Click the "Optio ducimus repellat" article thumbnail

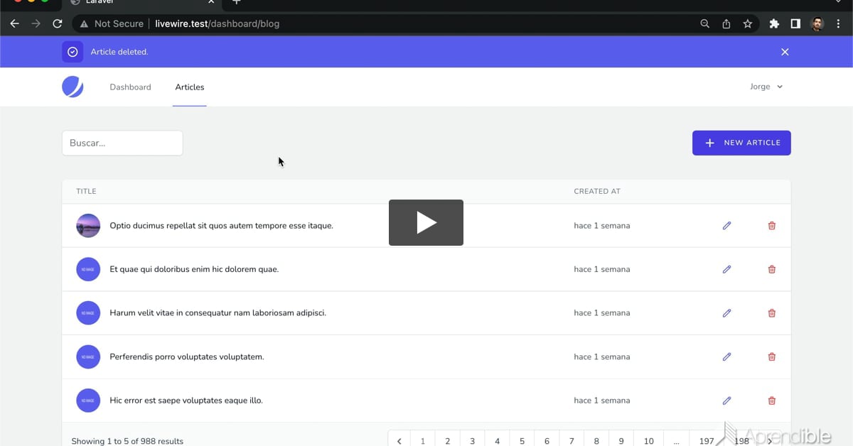pyautogui.click(x=88, y=226)
